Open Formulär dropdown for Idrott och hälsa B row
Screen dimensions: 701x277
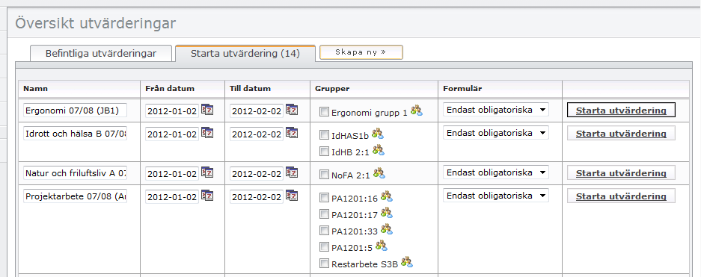pos(496,133)
